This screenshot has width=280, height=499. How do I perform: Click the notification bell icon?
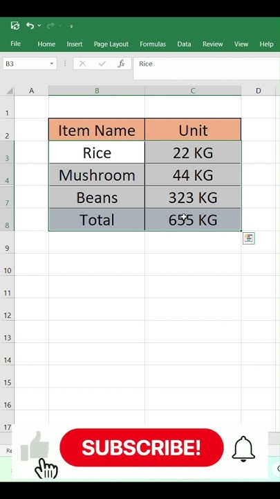point(243,448)
